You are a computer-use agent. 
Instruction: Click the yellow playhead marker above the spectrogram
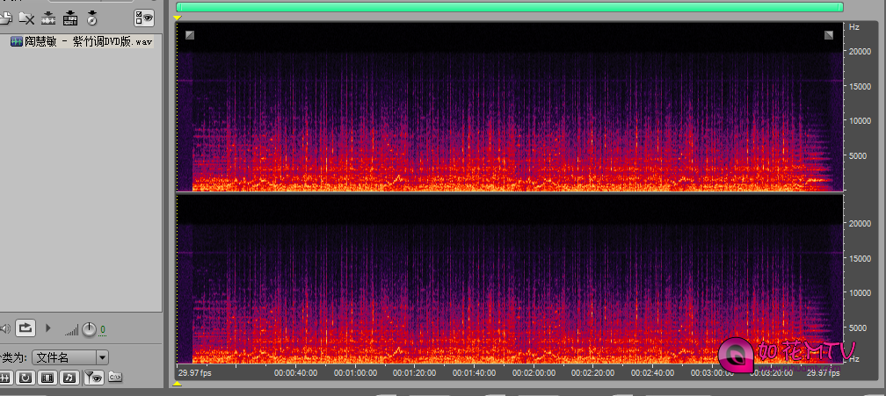coord(177,18)
